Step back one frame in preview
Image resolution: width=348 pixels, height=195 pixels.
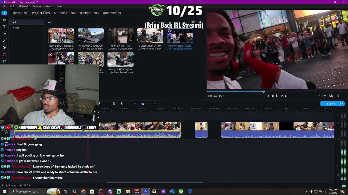point(272,96)
